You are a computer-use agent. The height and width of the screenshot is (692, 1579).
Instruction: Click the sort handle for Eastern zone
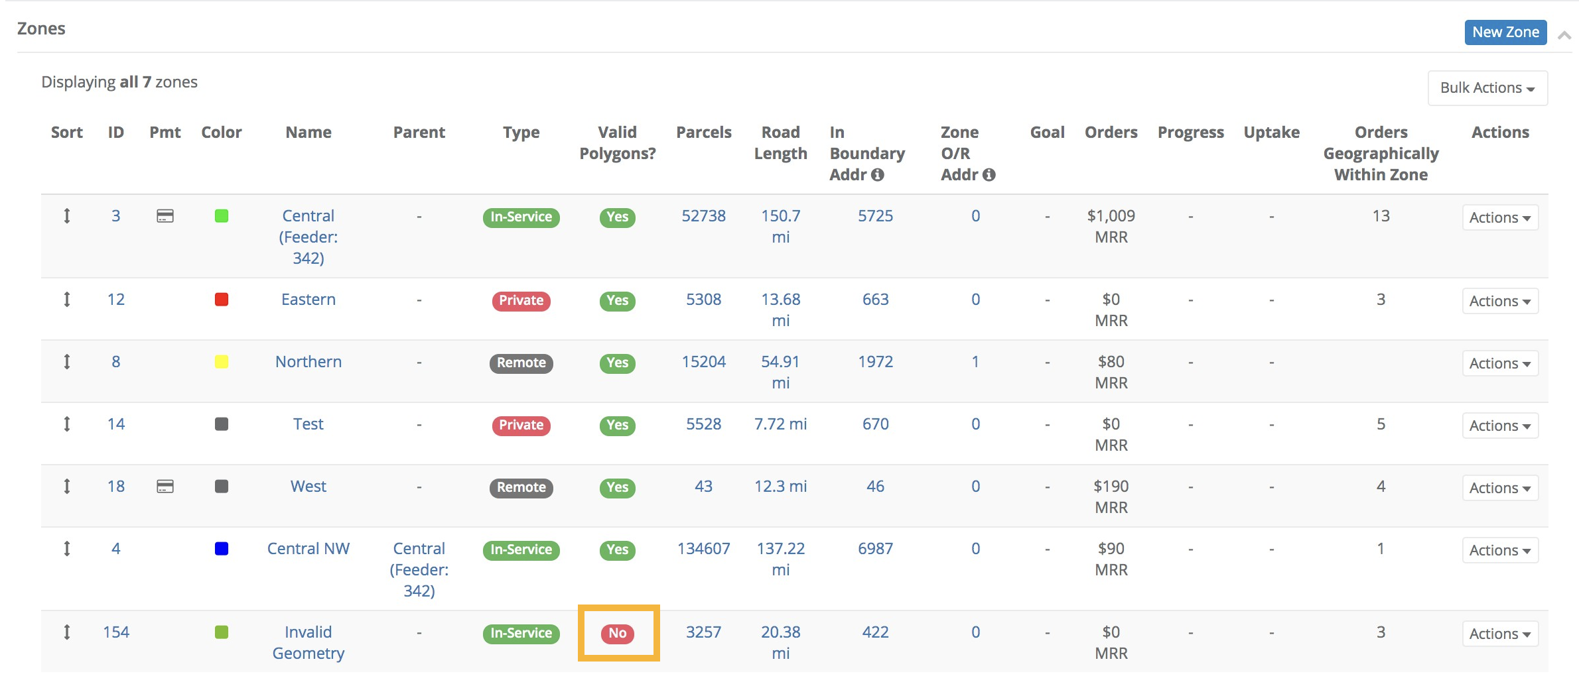point(66,300)
